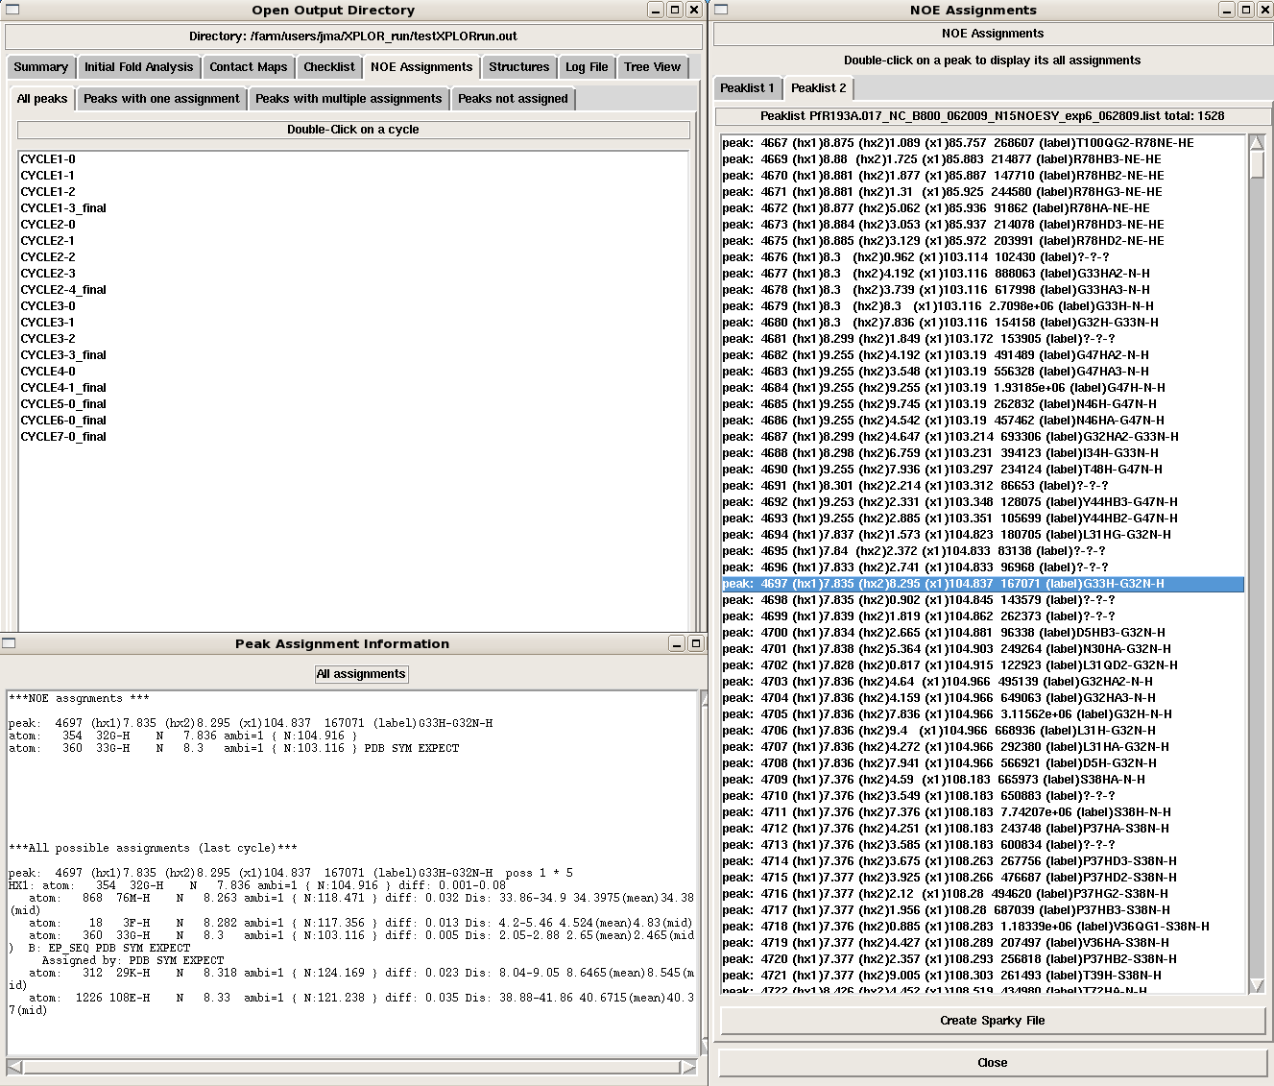Click the All assignments button

361,674
